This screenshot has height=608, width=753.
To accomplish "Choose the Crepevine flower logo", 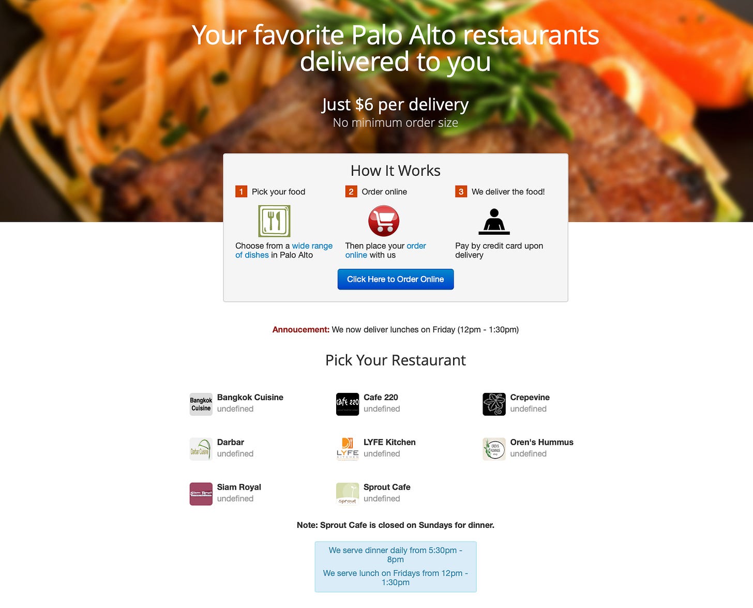I will (494, 404).
